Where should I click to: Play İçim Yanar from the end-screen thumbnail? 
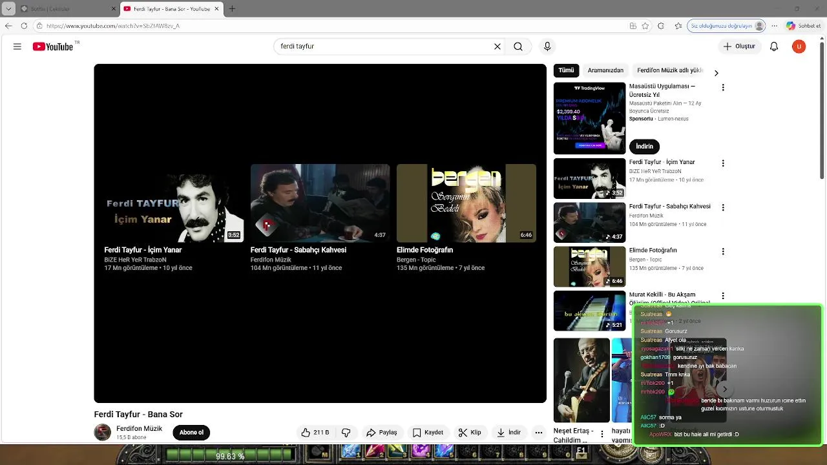[x=174, y=203]
